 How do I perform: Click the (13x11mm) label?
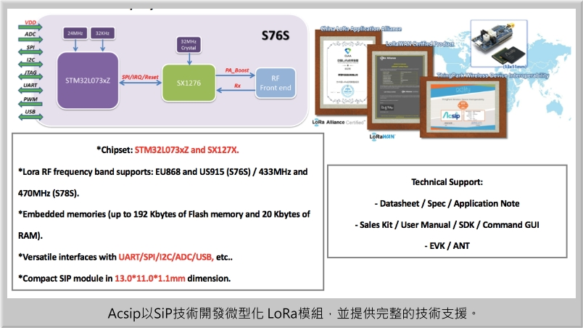(x=515, y=66)
